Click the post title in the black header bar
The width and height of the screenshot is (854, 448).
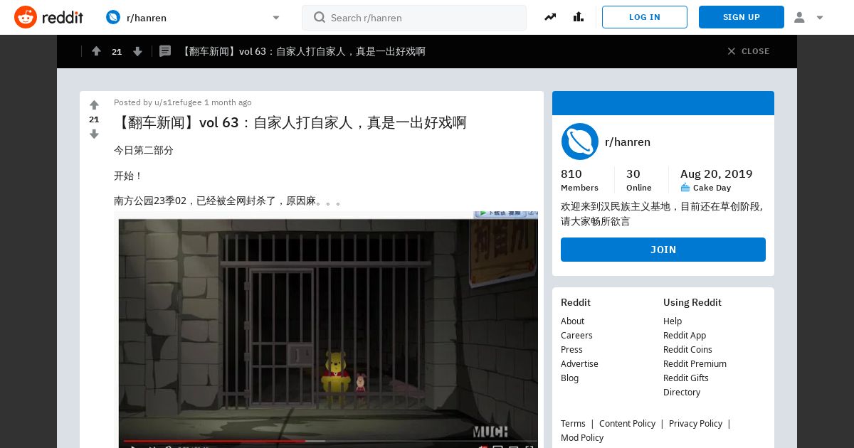tap(302, 51)
